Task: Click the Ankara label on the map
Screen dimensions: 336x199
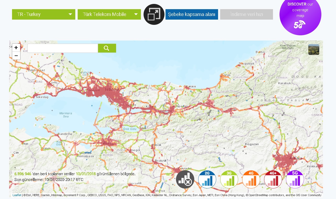Action: tap(296, 158)
